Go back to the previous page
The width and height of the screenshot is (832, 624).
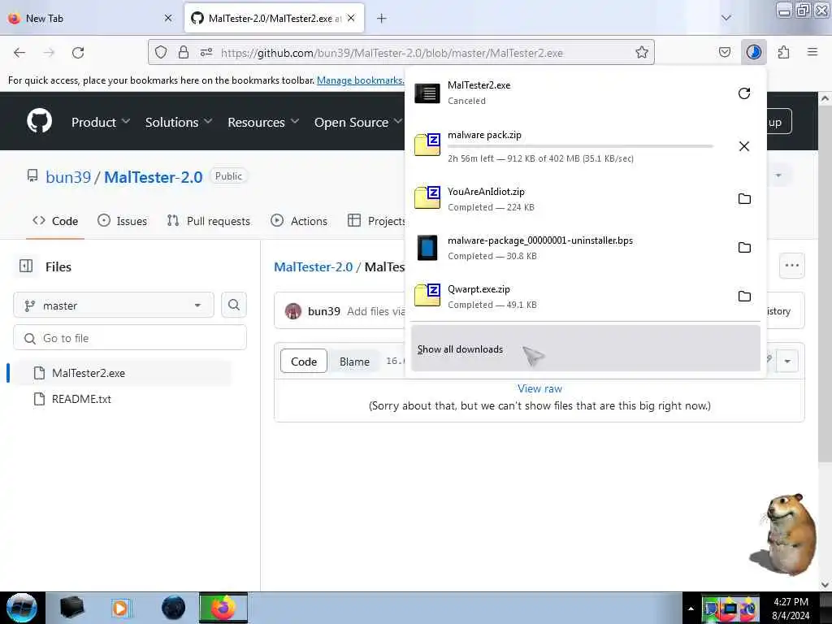[x=19, y=52]
